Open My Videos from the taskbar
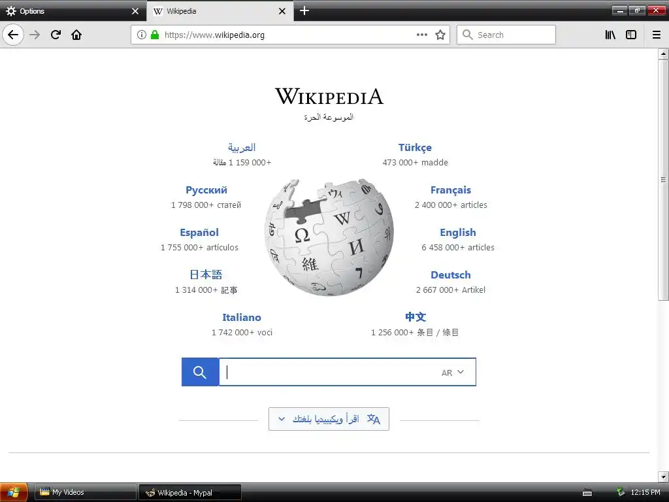 (86, 493)
